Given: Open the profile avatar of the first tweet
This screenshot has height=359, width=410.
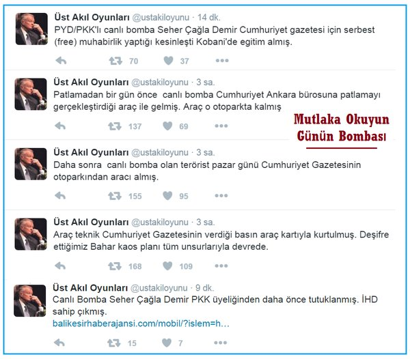Looking at the screenshot, I should tap(31, 29).
